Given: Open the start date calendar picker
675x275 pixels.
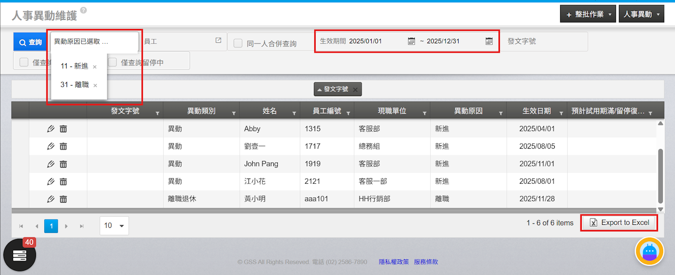Looking at the screenshot, I should 411,41.
